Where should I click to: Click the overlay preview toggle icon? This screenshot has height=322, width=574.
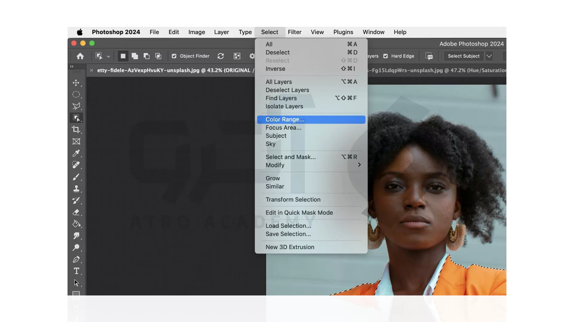pyautogui.click(x=236, y=56)
